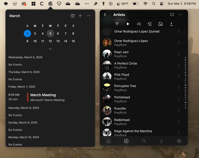Open options menu for Radiohead
Viewport: 199px width, 158px height.
click(179, 122)
